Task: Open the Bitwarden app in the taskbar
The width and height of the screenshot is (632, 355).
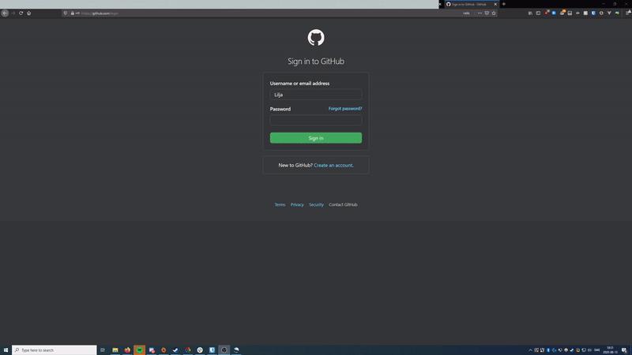Action: (x=212, y=350)
